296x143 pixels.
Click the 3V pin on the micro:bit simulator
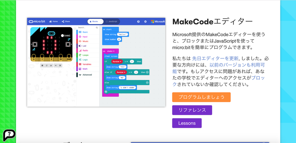click(61, 57)
